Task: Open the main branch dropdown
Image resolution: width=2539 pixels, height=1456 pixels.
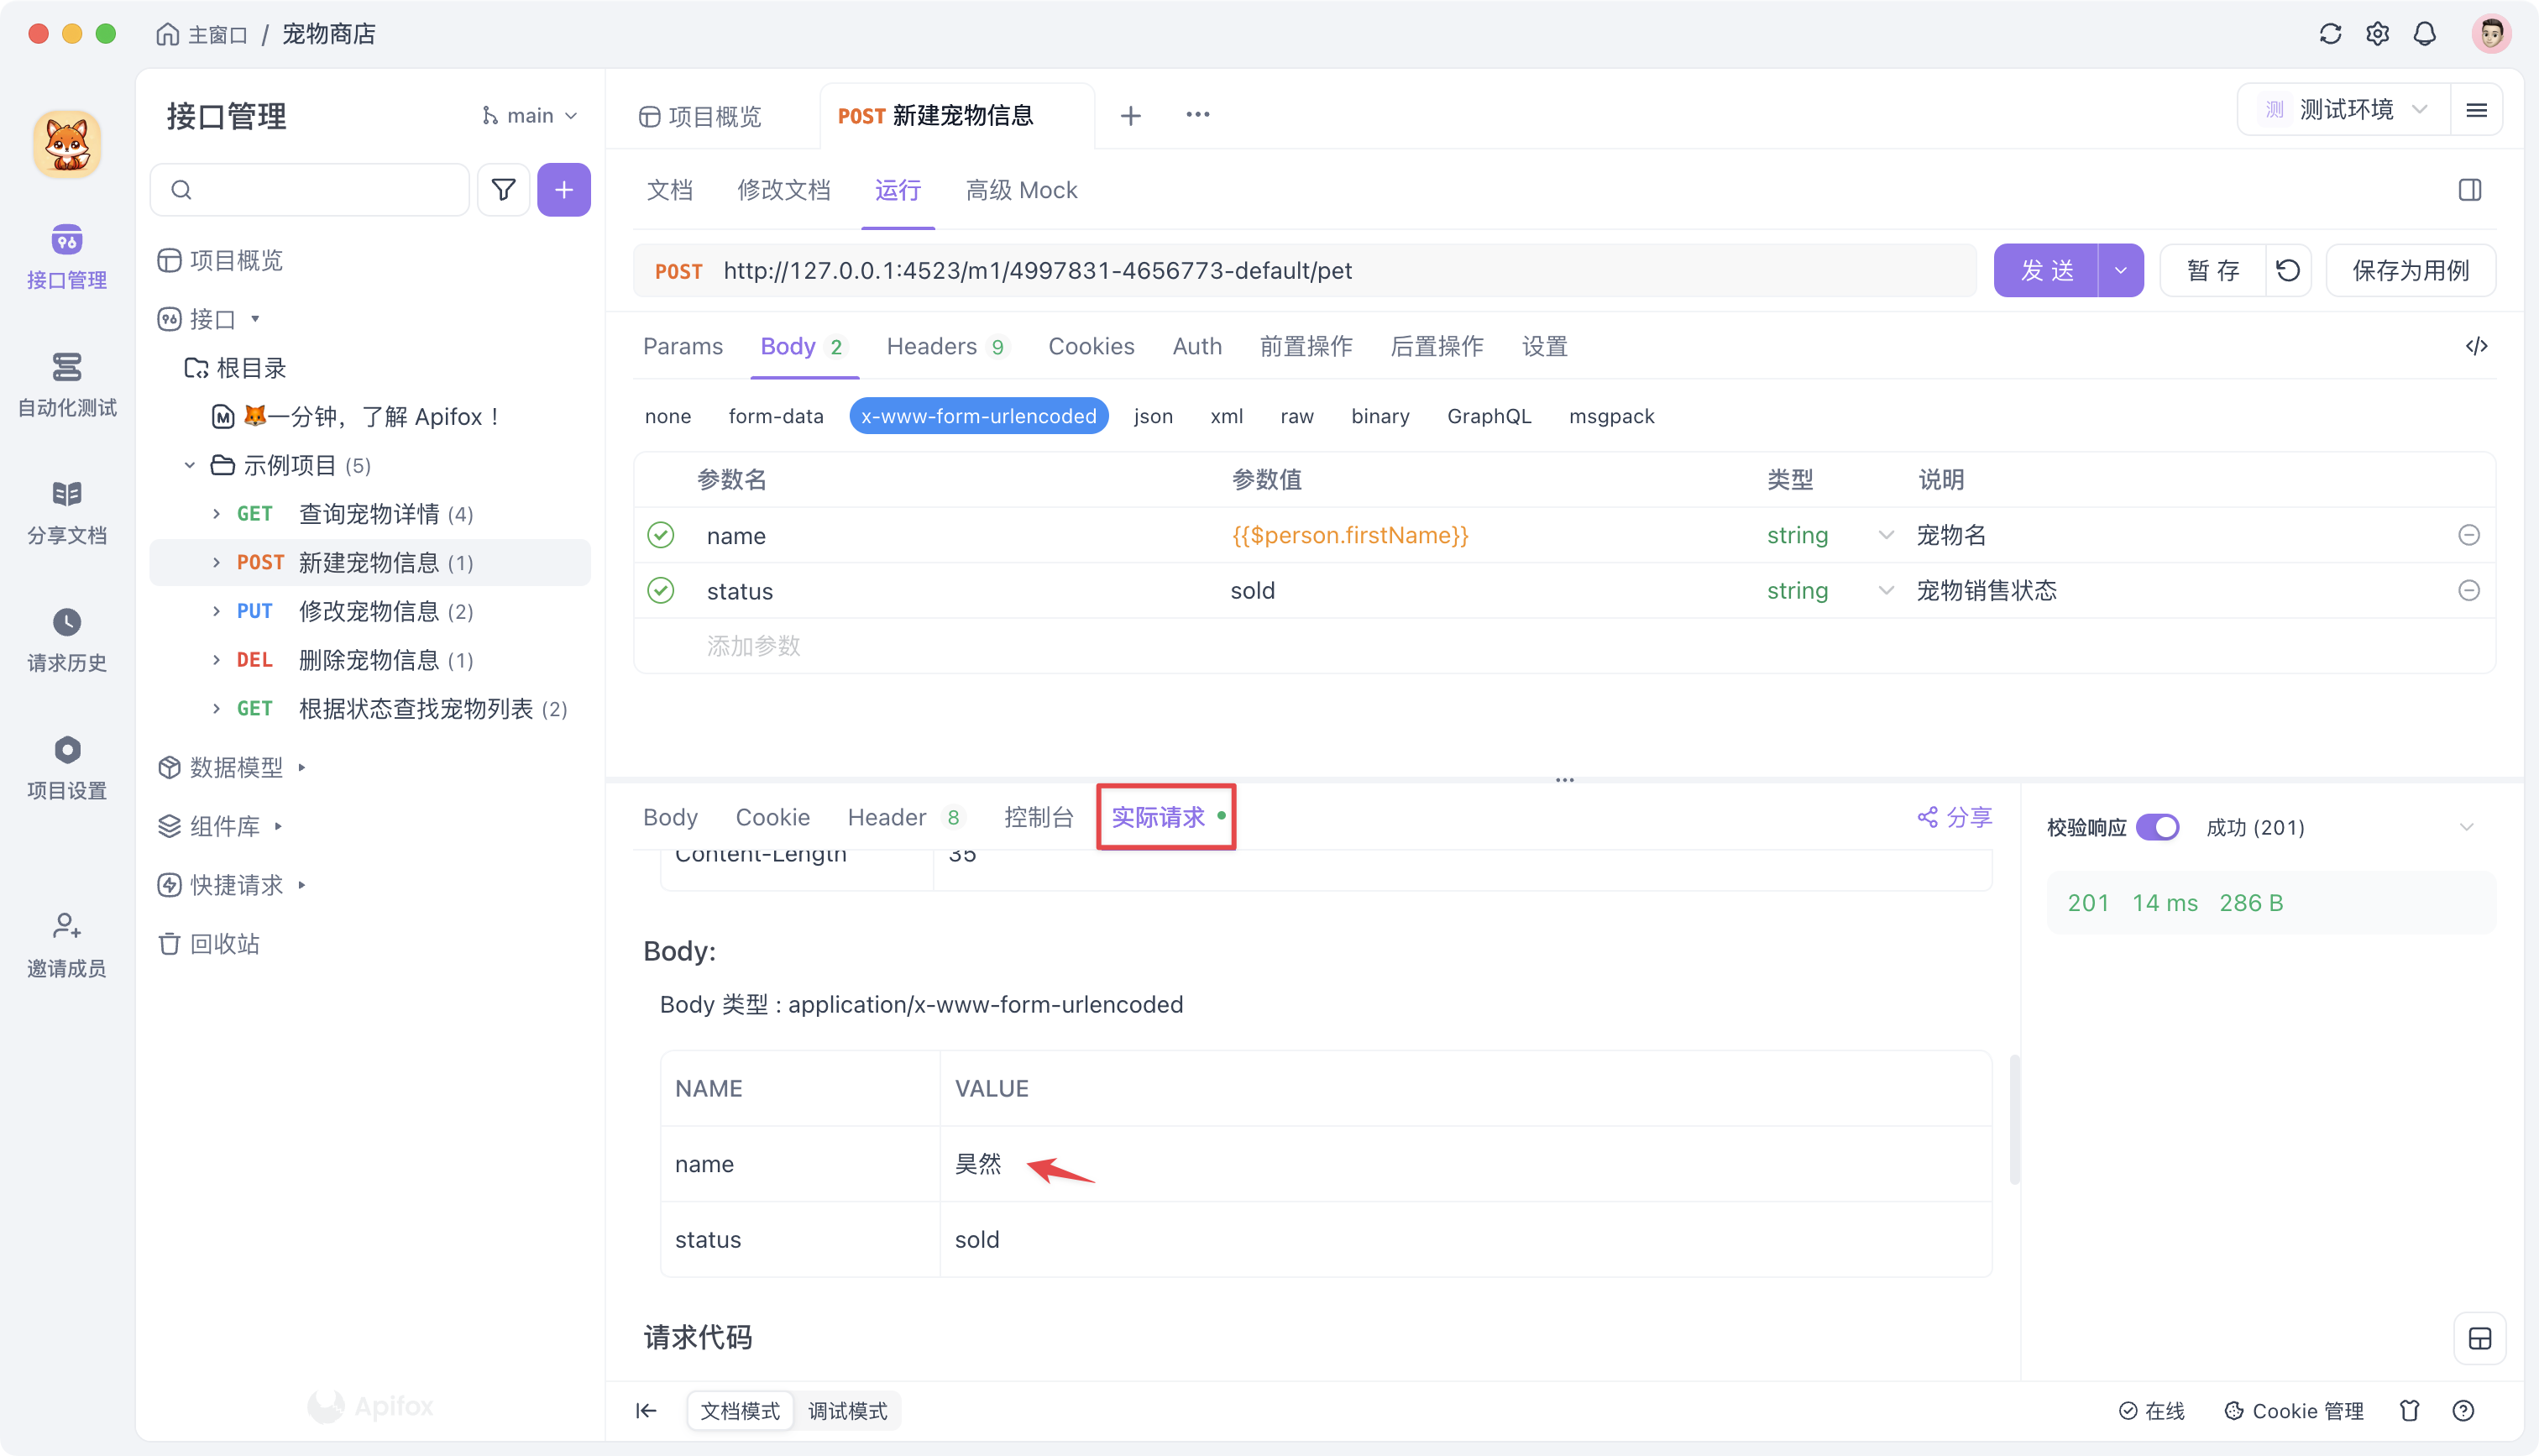Action: (530, 114)
